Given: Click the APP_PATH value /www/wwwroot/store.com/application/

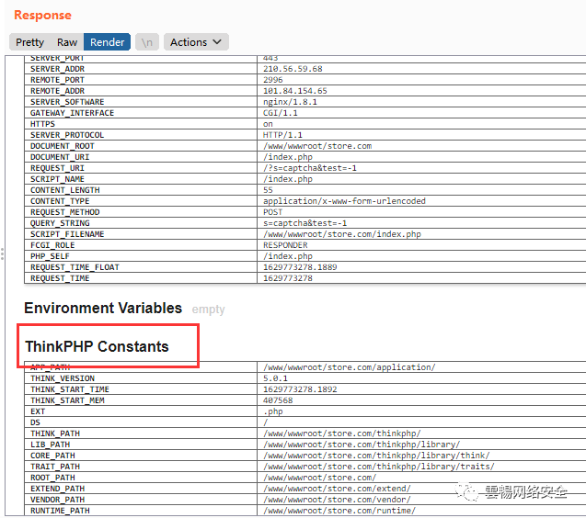Looking at the screenshot, I should tap(349, 367).
